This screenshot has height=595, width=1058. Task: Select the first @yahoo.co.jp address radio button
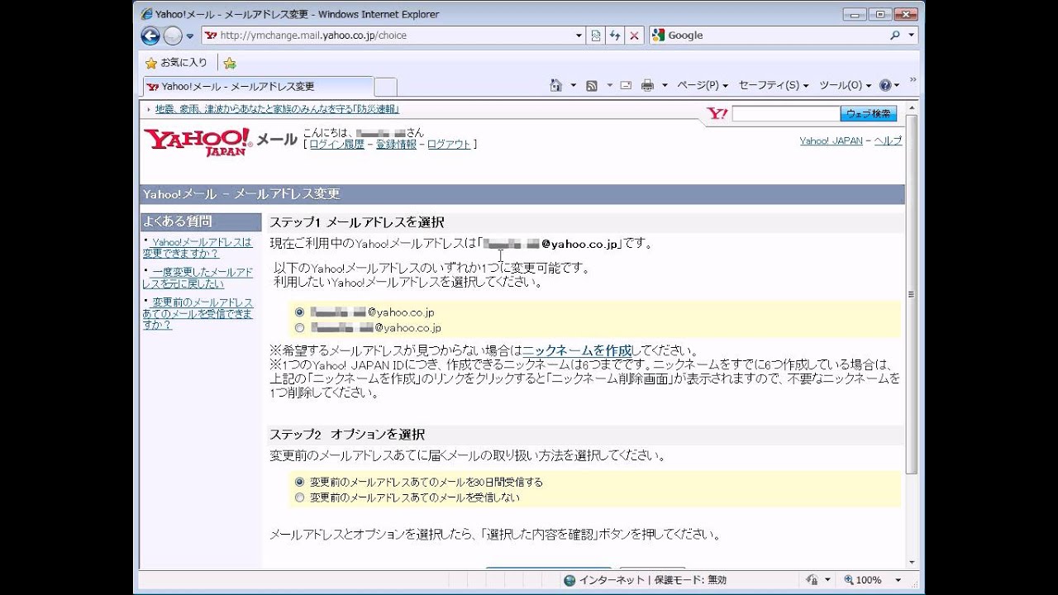(299, 312)
